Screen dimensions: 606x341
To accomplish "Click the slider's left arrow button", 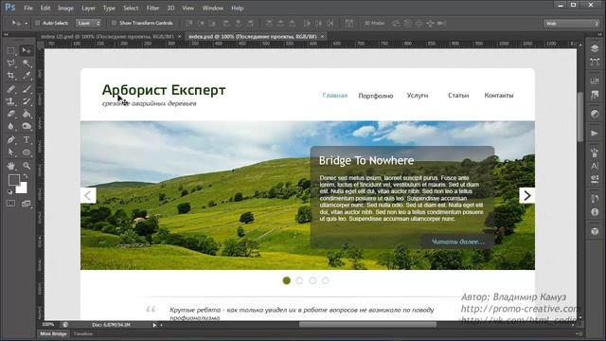I will tap(88, 196).
